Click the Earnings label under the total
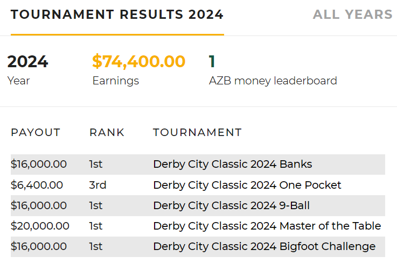Viewport: 397px width, 264px height. click(115, 81)
